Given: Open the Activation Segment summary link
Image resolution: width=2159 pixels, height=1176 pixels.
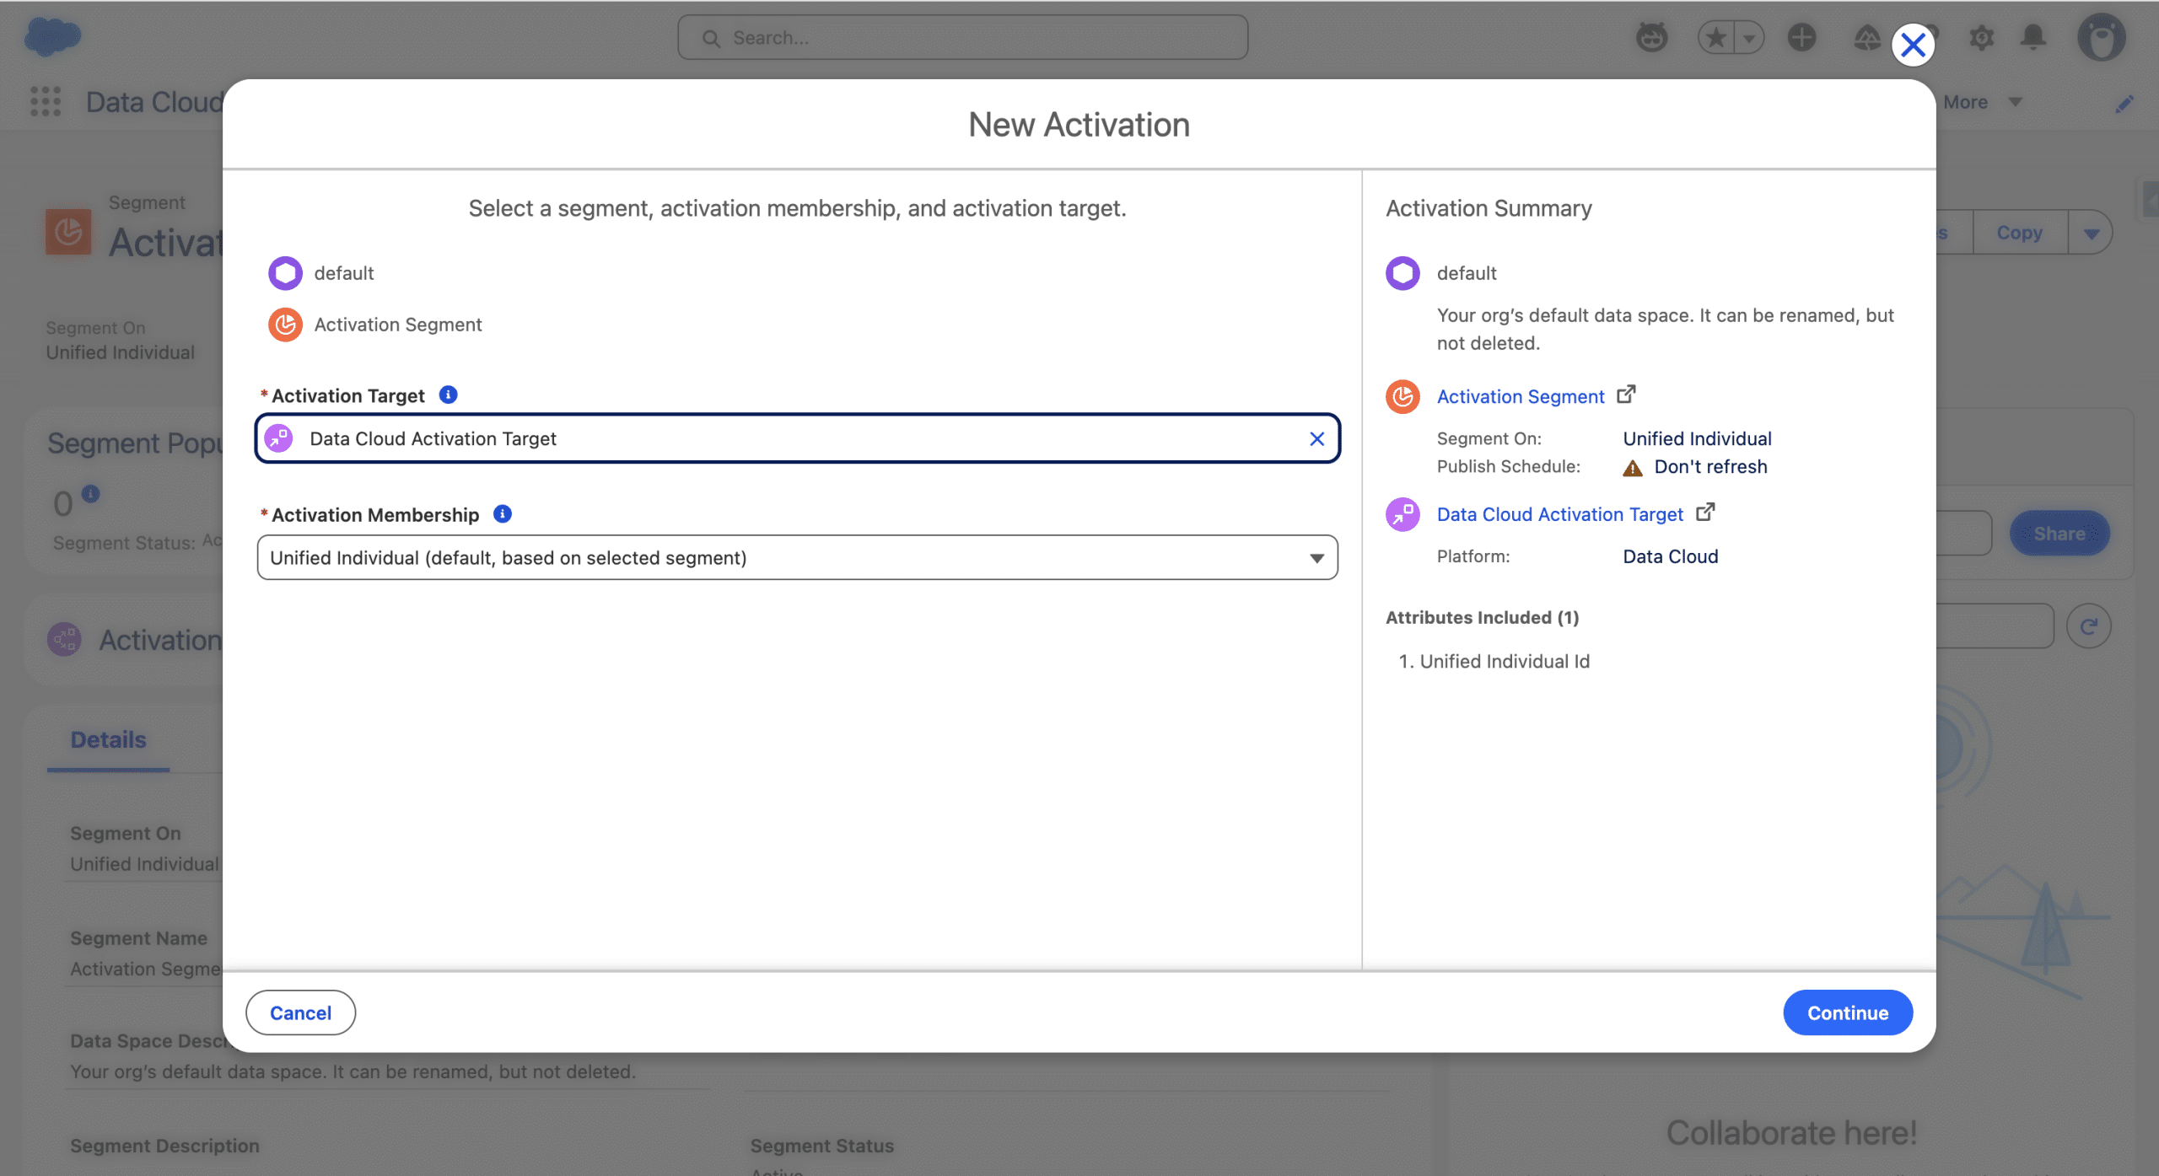Looking at the screenshot, I should coord(1520,396).
